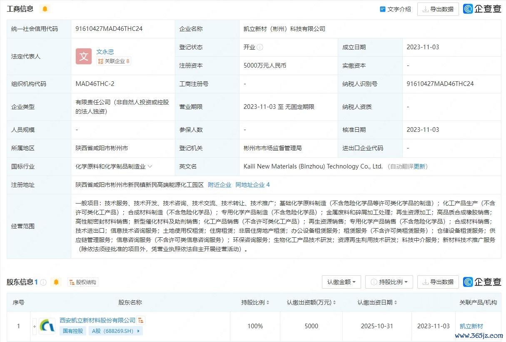Sort by 持股比例 column header arrows
Viewport: 506px width, 342px height.
click(268, 302)
